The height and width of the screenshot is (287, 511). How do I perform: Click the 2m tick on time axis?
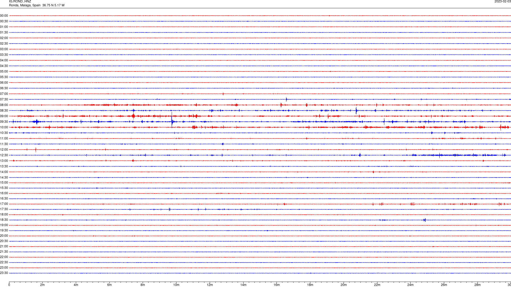(43, 285)
